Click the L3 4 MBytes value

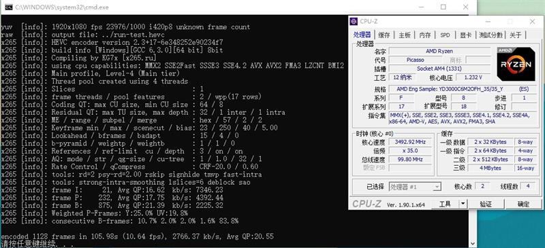489,168
